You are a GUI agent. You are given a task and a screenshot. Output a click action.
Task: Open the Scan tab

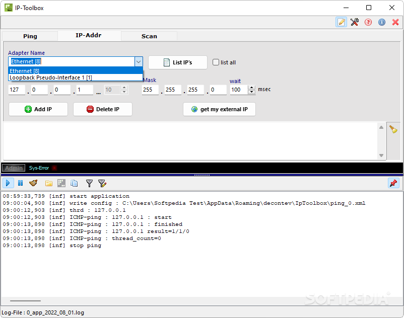pyautogui.click(x=149, y=36)
